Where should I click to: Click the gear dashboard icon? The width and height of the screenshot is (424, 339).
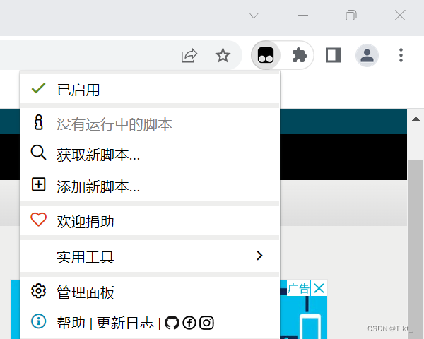tap(38, 291)
